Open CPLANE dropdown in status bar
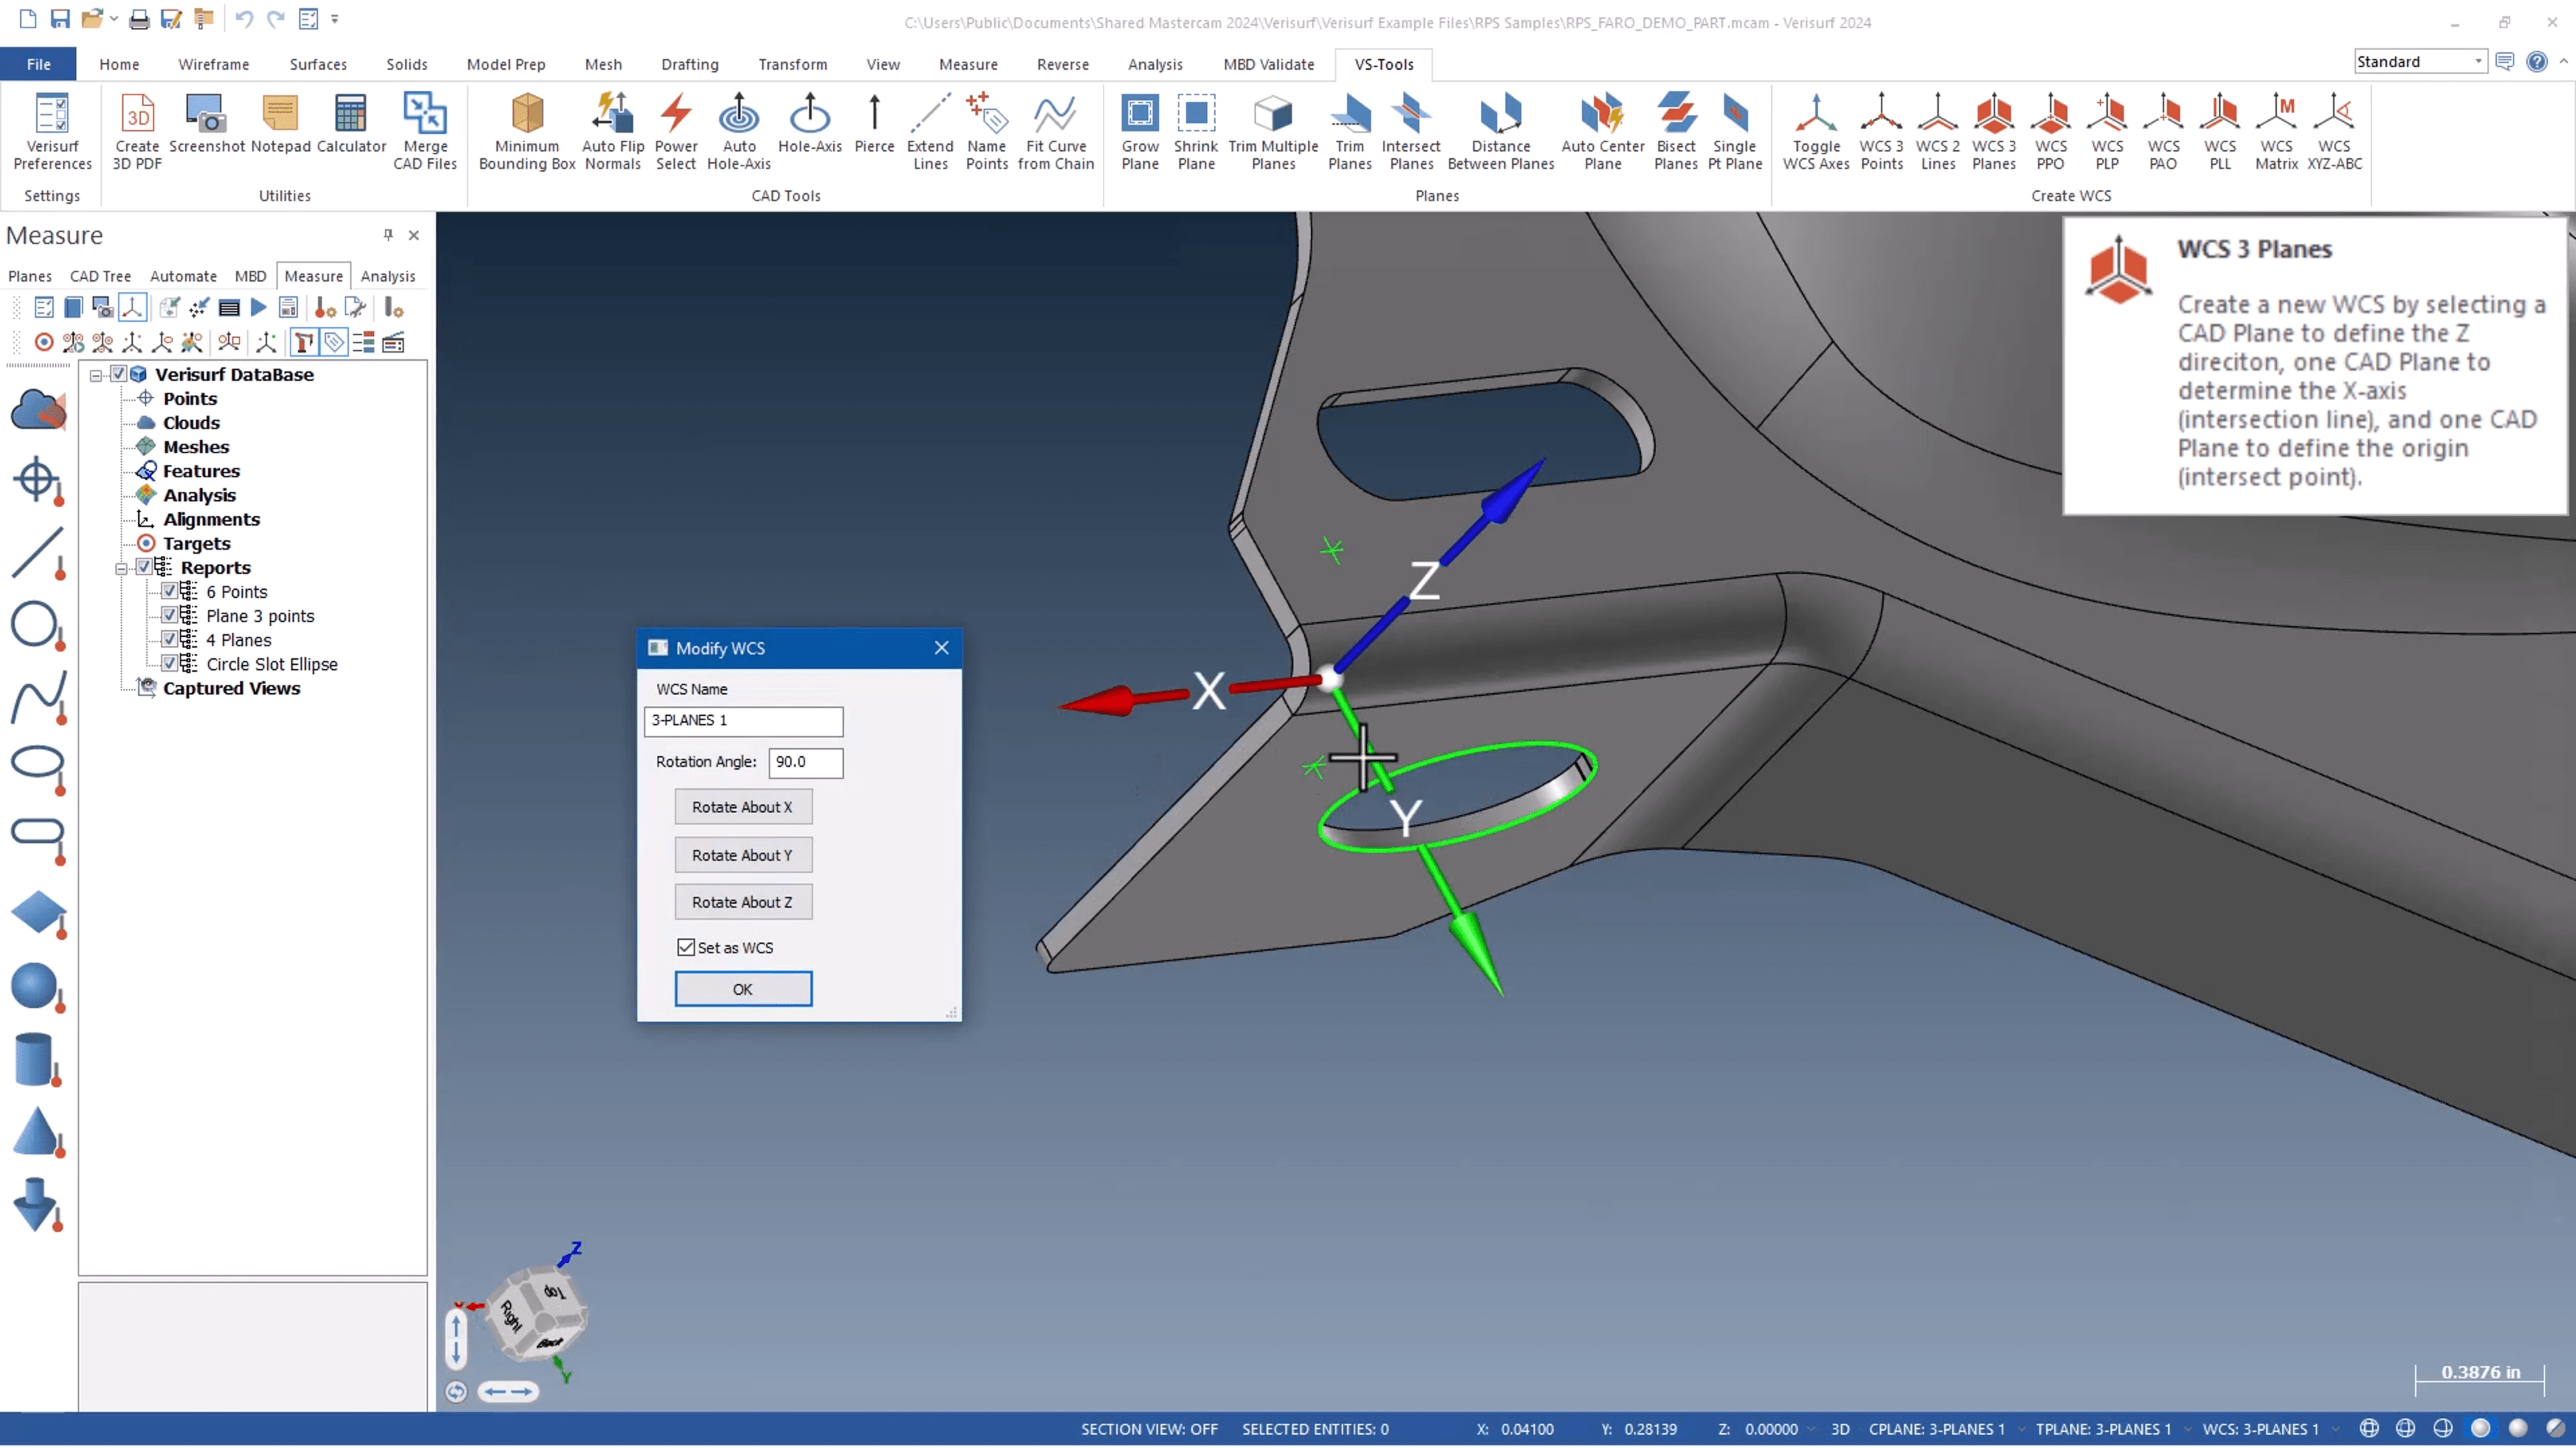Screen dimensions: 2576x1448 pos(2020,1430)
